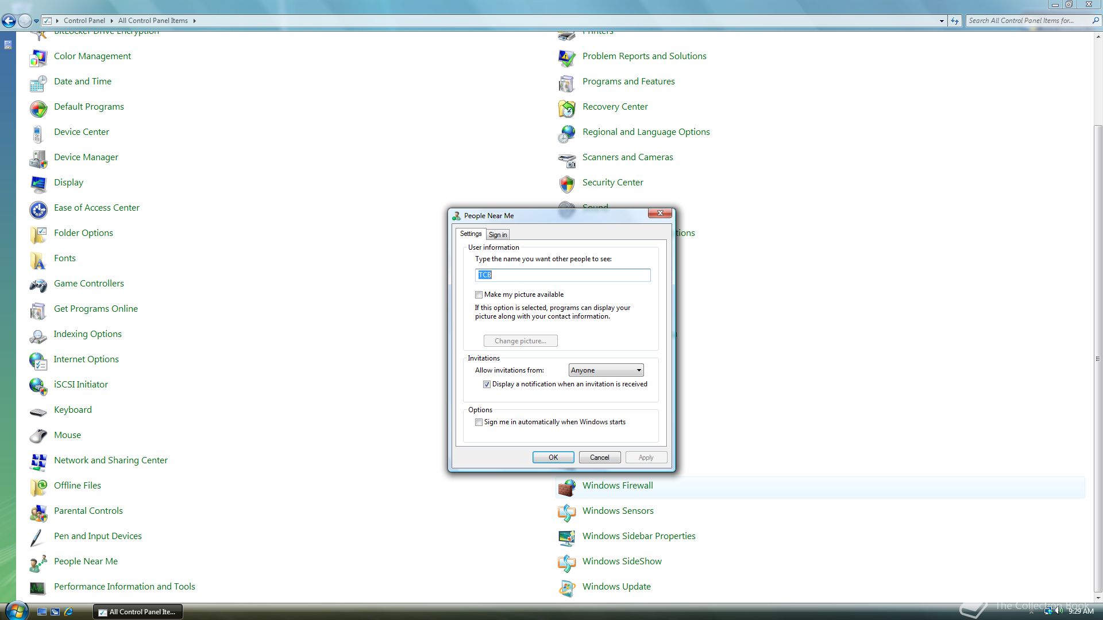Screen dimensions: 1103x620
Task: Click the iSCSI Initiator icon
Action: click(x=38, y=385)
